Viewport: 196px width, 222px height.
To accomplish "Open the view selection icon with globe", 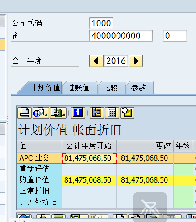I will click(x=41, y=113).
